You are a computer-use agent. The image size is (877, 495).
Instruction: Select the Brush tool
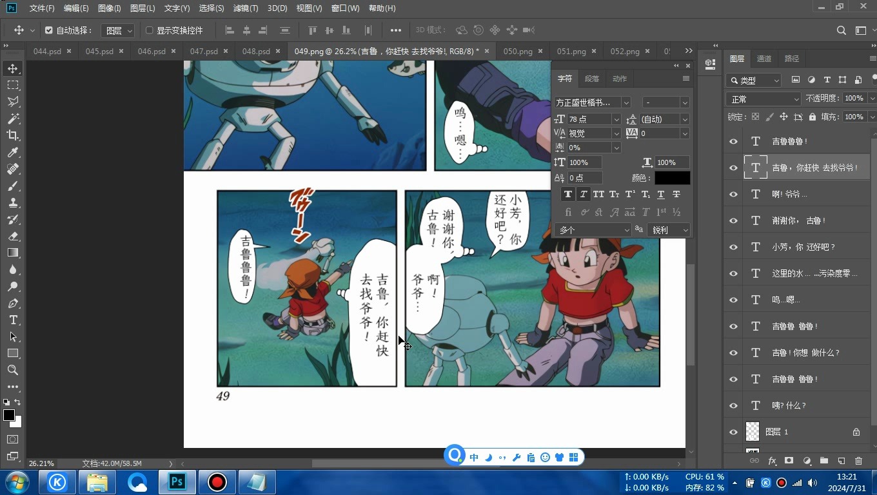13,186
